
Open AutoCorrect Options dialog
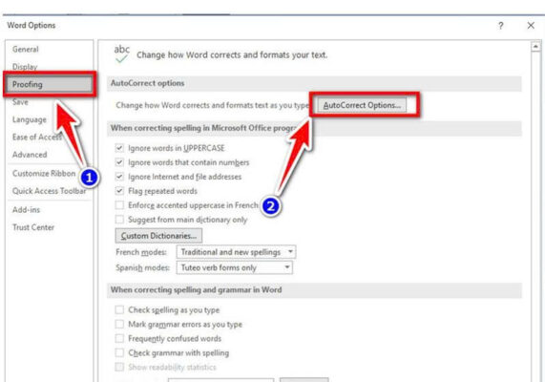coord(362,105)
